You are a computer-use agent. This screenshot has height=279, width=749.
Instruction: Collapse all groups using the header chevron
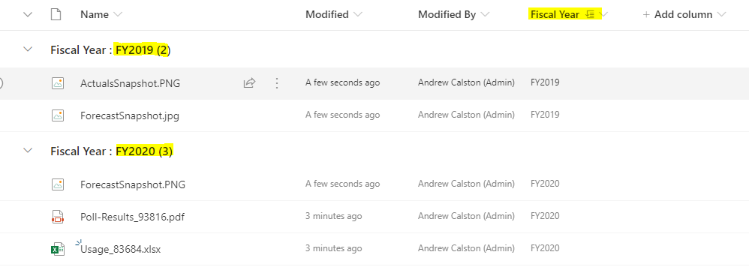pyautogui.click(x=28, y=14)
